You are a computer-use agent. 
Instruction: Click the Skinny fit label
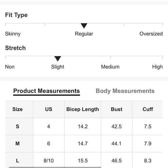(13, 34)
